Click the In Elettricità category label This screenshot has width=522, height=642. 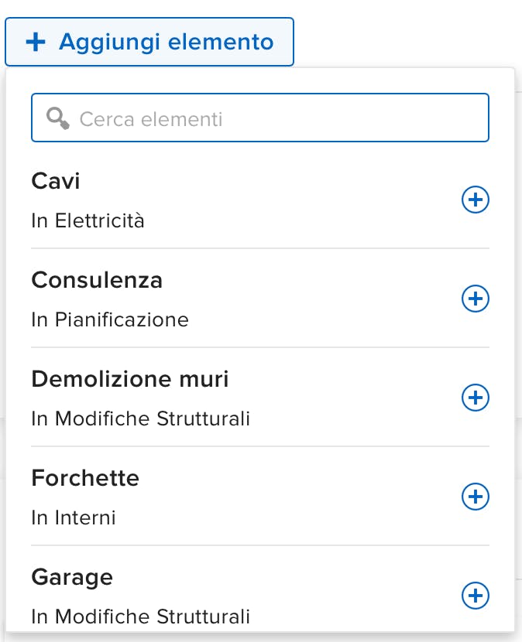click(x=88, y=221)
